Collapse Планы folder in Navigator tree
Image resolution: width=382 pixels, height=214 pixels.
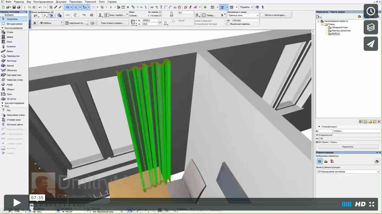point(323,24)
